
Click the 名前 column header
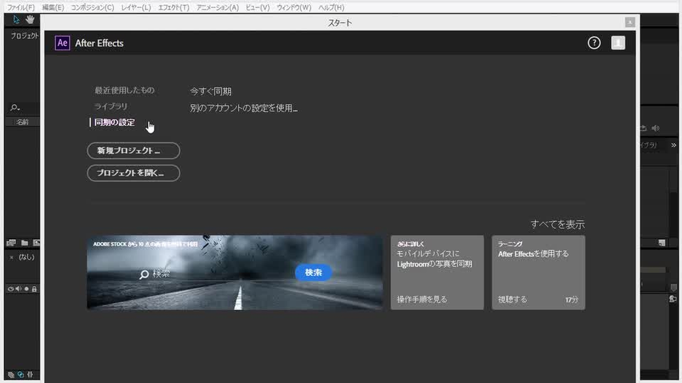tap(22, 122)
